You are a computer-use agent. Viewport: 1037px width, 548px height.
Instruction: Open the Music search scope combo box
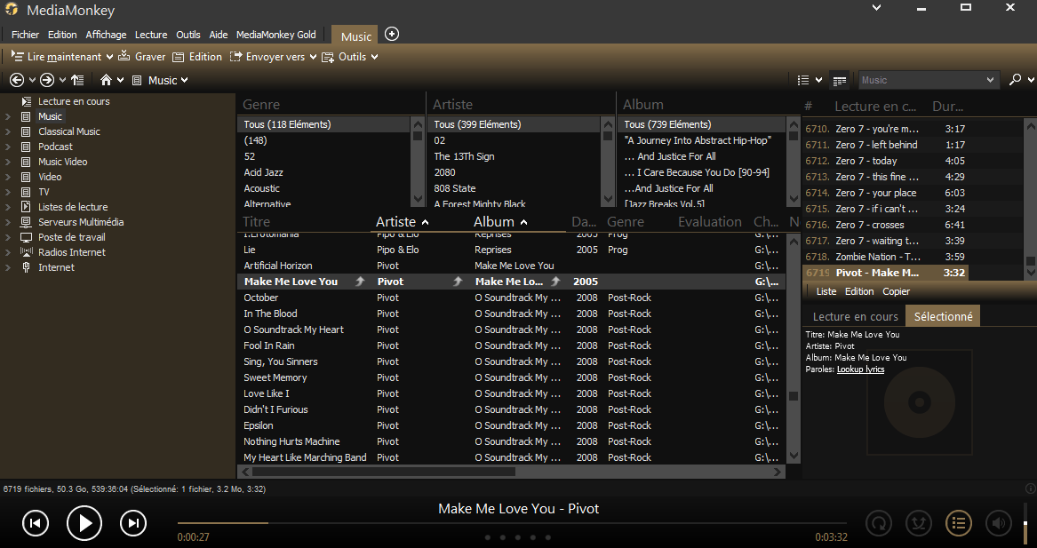(928, 80)
